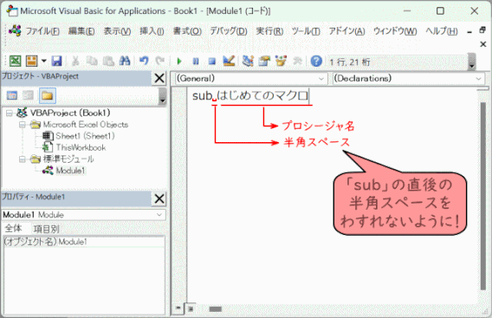Click the View Microsoft Excel toolbar icon
The height and width of the screenshot is (318, 492).
(15, 61)
